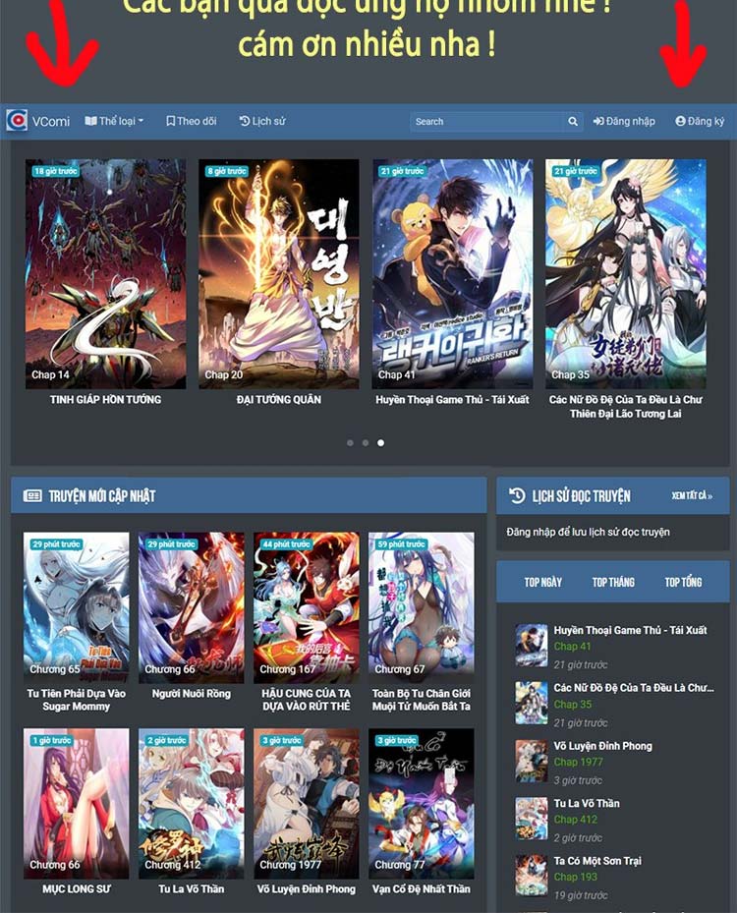Open Tinh Giáp Hồn Tướng cover thumbnail
The width and height of the screenshot is (737, 913).
pos(105,273)
